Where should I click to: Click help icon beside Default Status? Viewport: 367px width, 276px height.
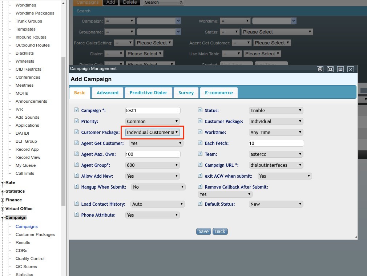pyautogui.click(x=200, y=204)
